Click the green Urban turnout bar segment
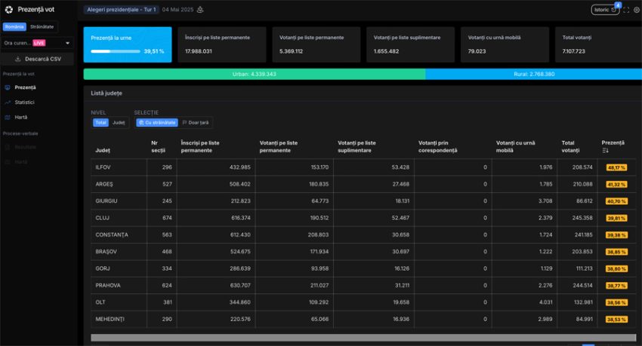This screenshot has width=642, height=346. tap(254, 74)
